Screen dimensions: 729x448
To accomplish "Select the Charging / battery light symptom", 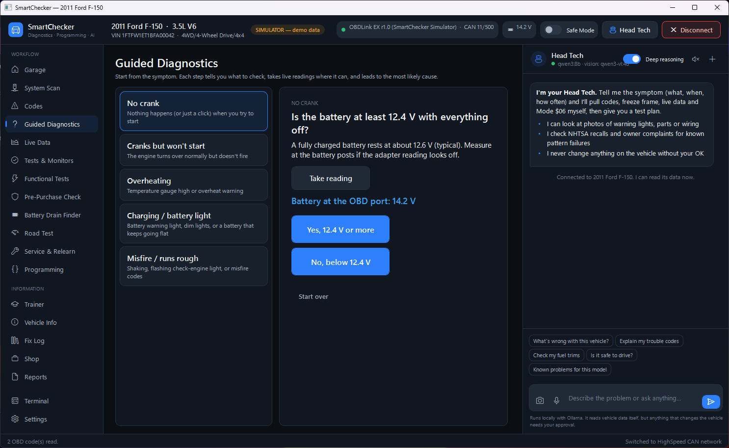I will click(x=194, y=224).
